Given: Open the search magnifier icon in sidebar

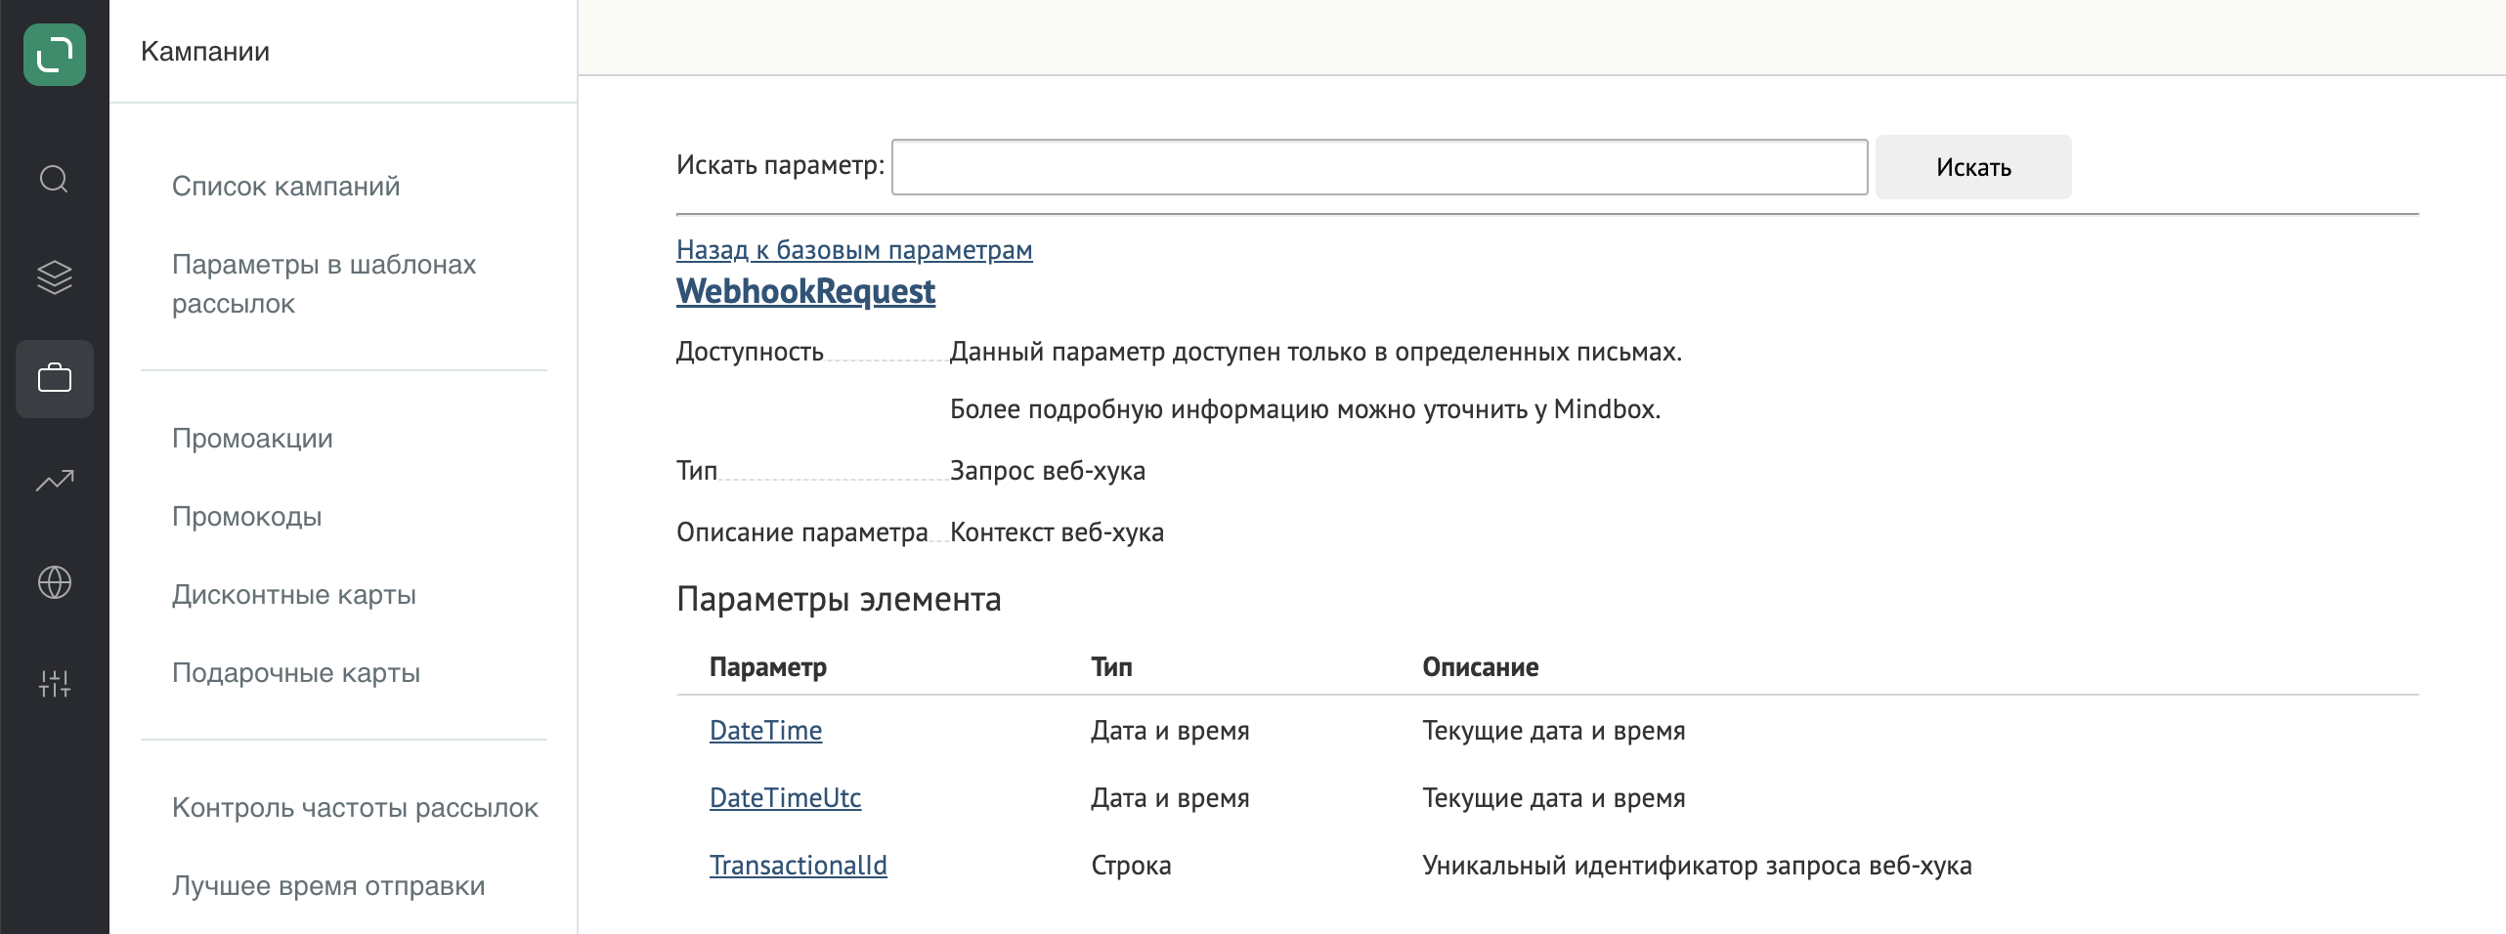Looking at the screenshot, I should tap(55, 180).
